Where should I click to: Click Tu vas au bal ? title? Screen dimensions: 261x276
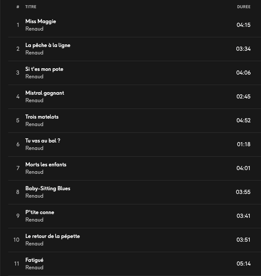pos(43,141)
